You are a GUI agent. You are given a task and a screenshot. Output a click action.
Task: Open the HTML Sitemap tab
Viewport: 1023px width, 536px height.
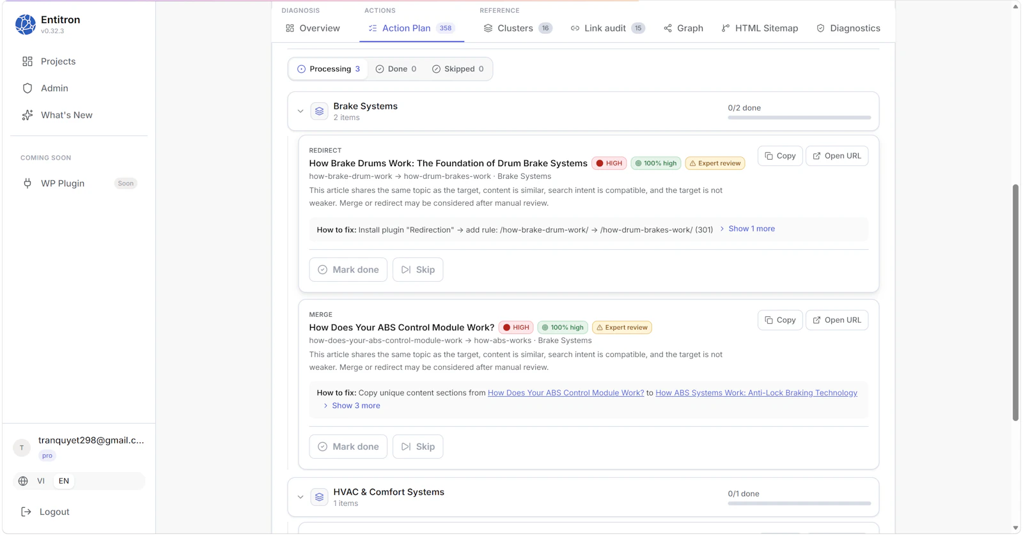click(x=760, y=28)
